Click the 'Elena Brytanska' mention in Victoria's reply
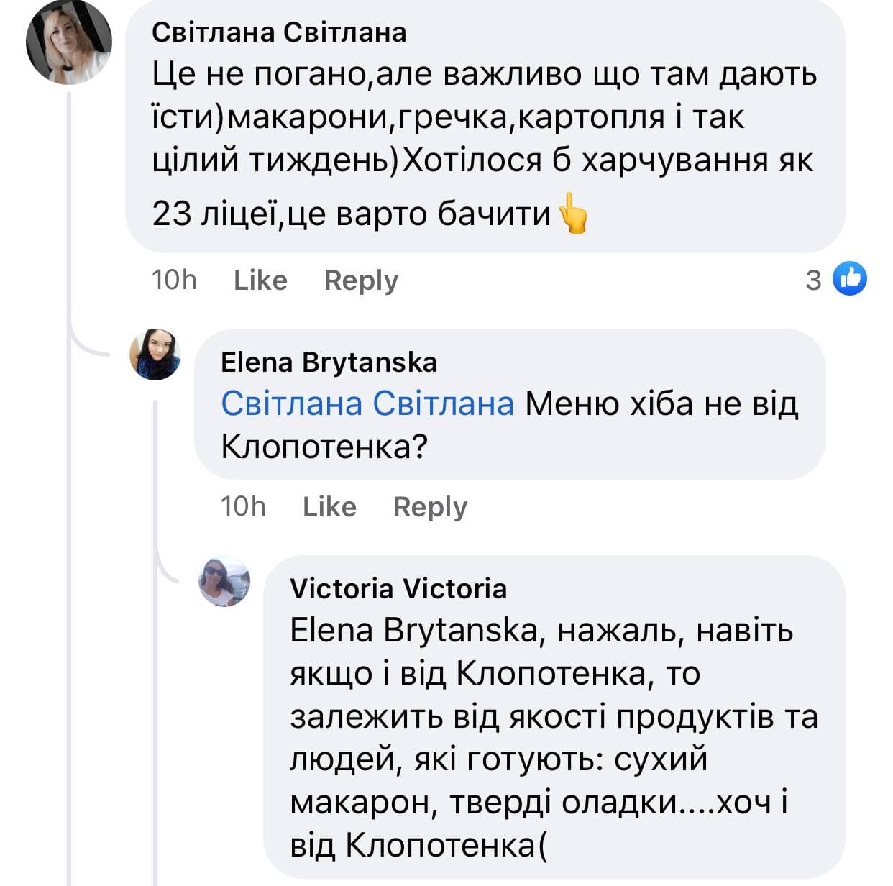This screenshot has width=893, height=886. click(x=413, y=631)
